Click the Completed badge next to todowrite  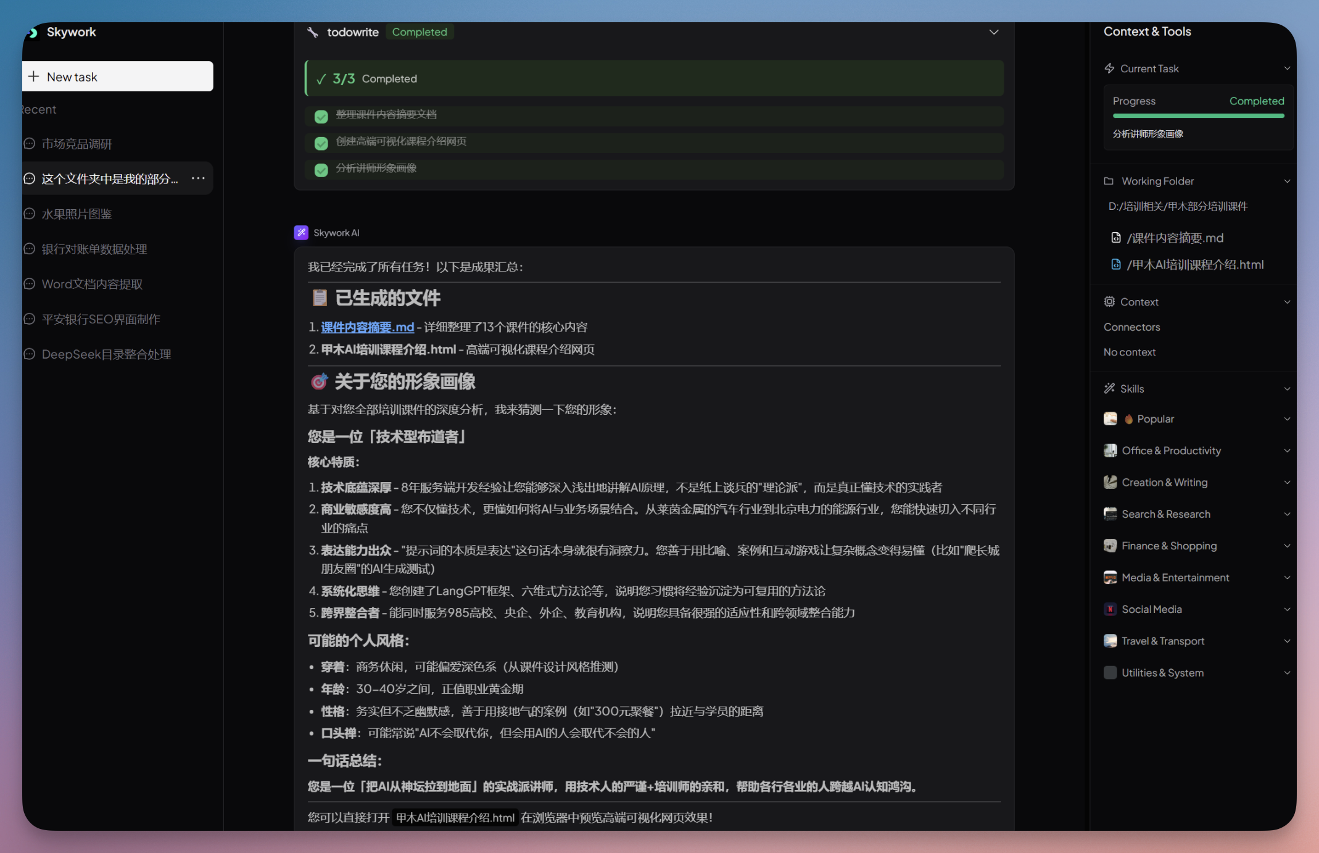pos(420,32)
